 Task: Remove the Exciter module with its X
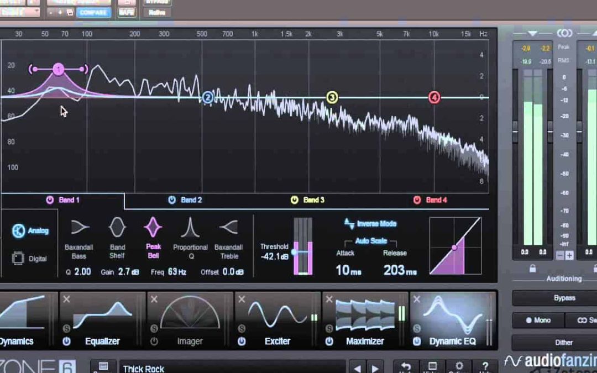pos(242,300)
